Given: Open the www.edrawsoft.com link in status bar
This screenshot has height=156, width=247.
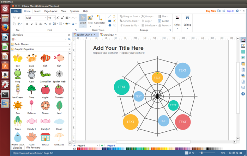Looking at the screenshot, I should [28, 153].
